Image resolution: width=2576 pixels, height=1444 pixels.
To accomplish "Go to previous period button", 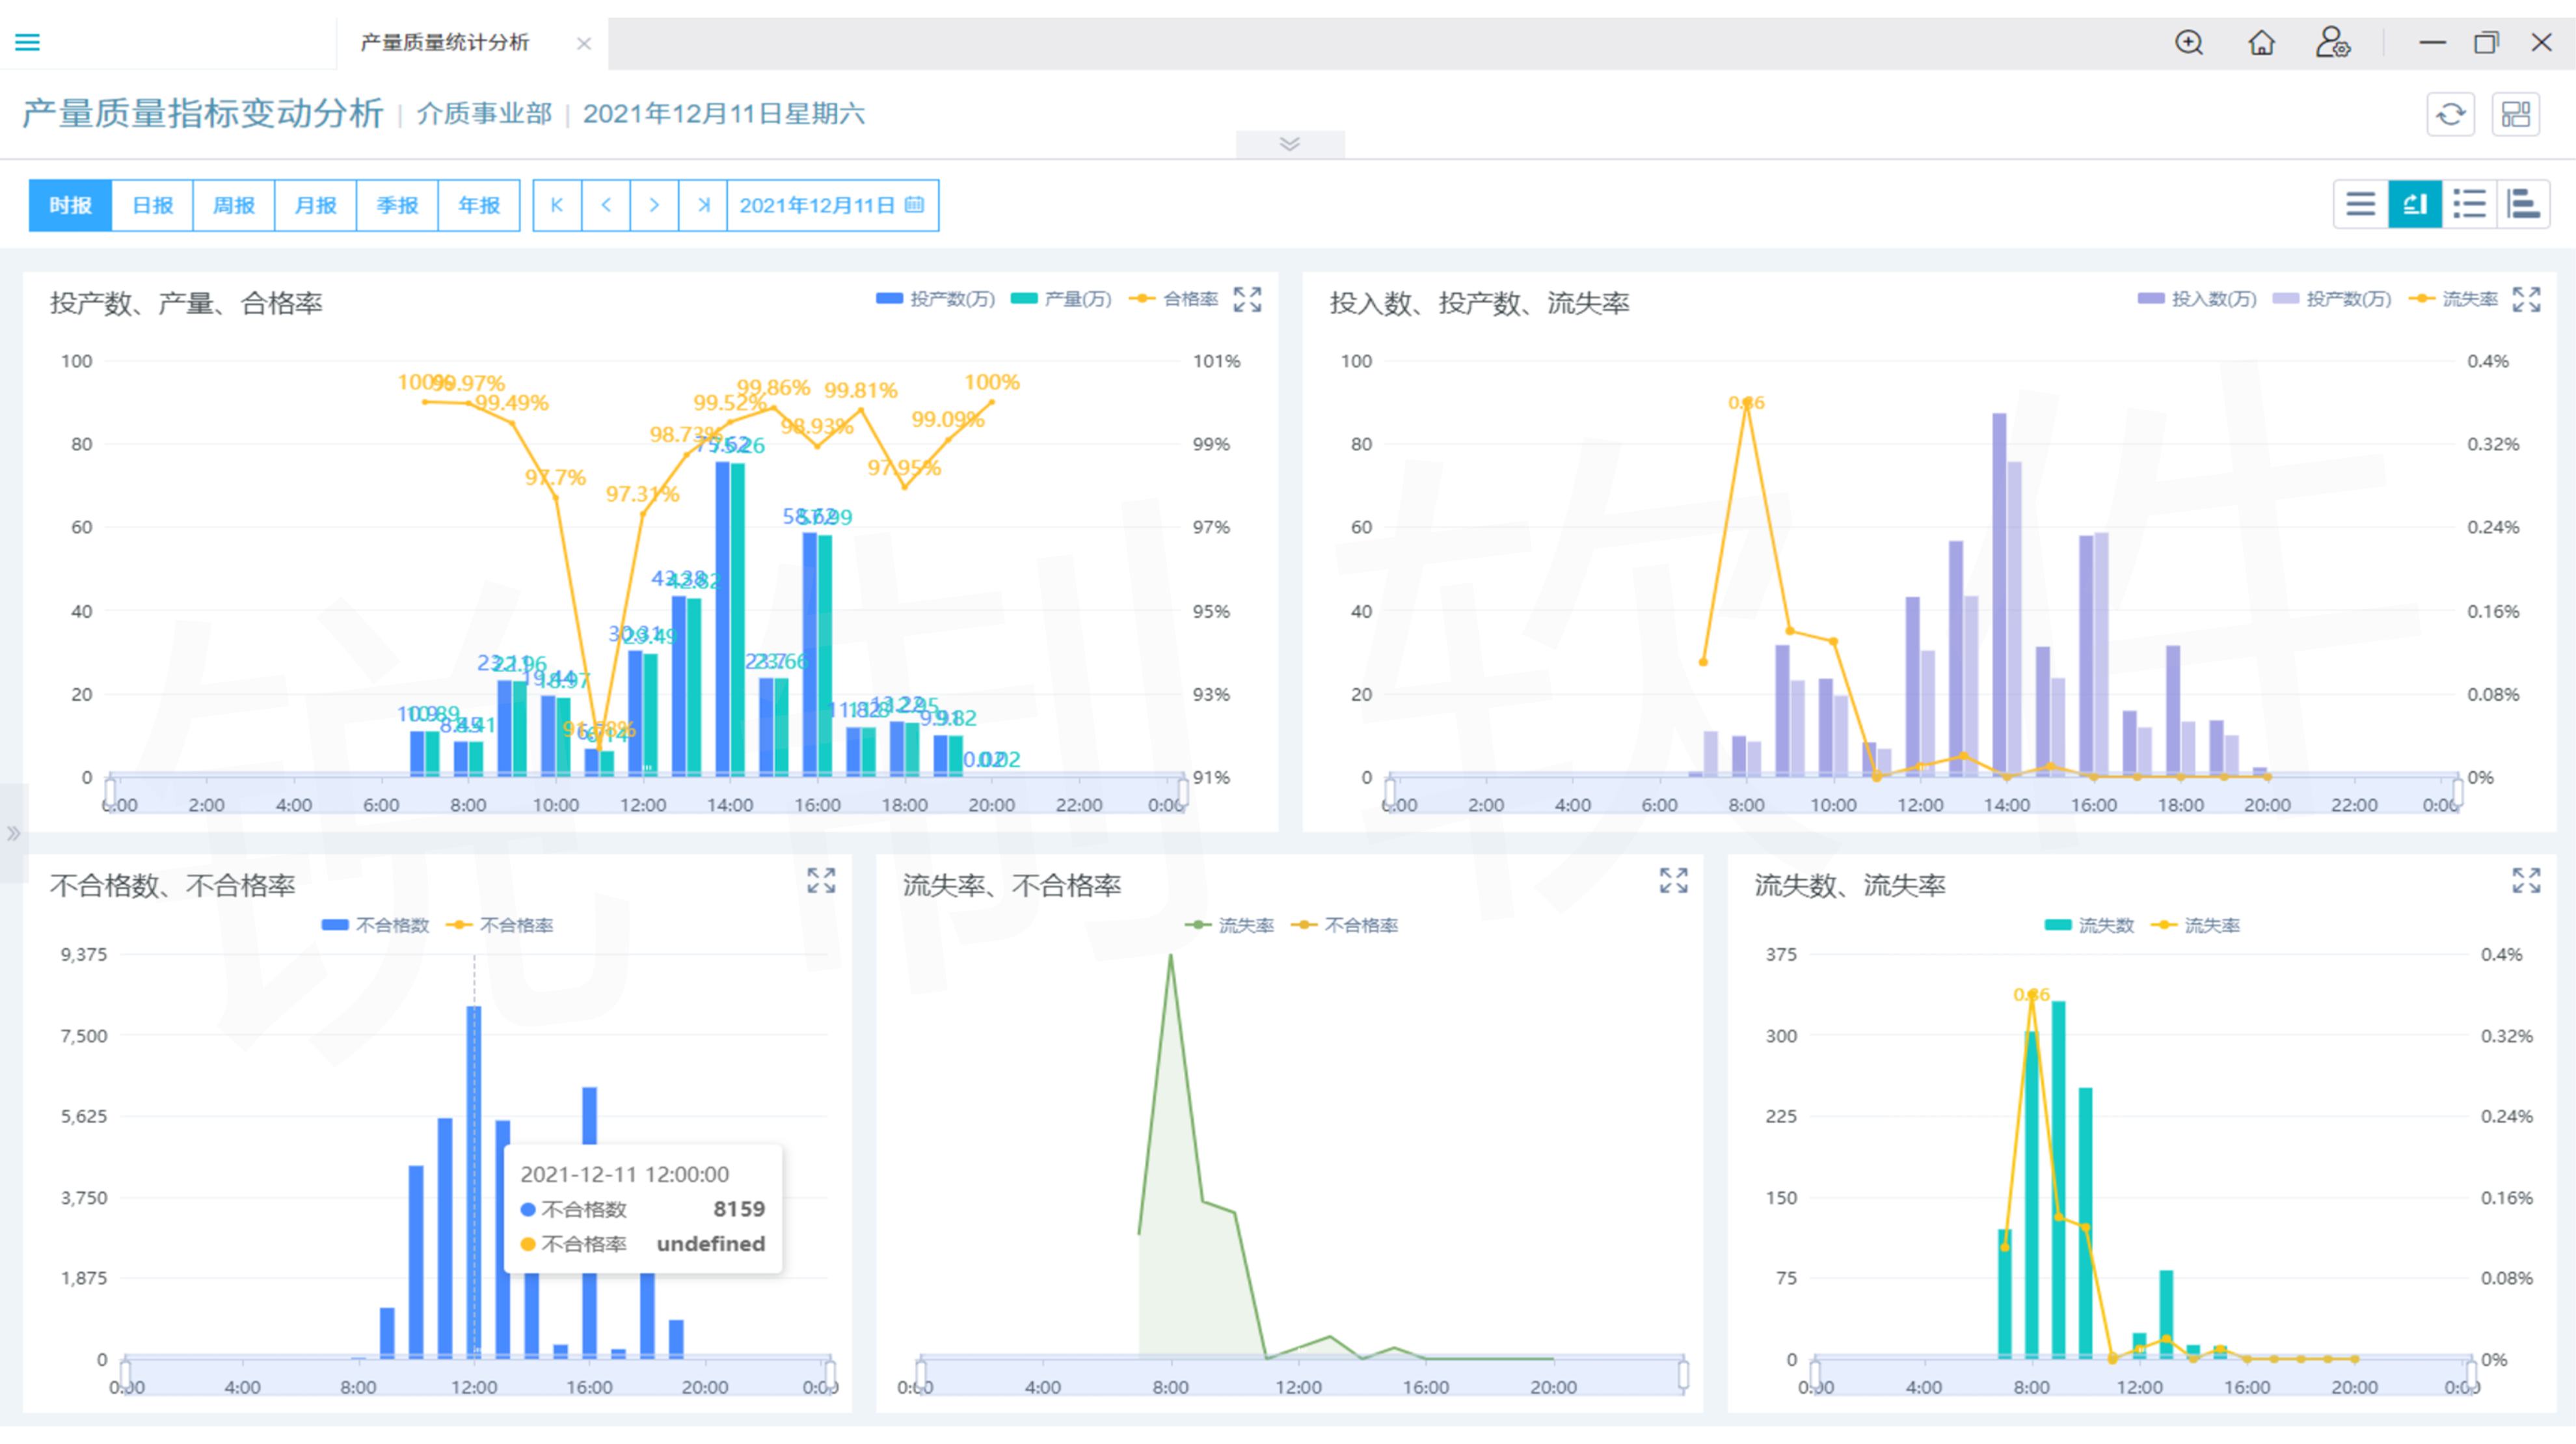I will tap(606, 205).
